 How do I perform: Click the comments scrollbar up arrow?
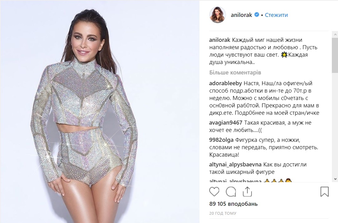coord(335,34)
